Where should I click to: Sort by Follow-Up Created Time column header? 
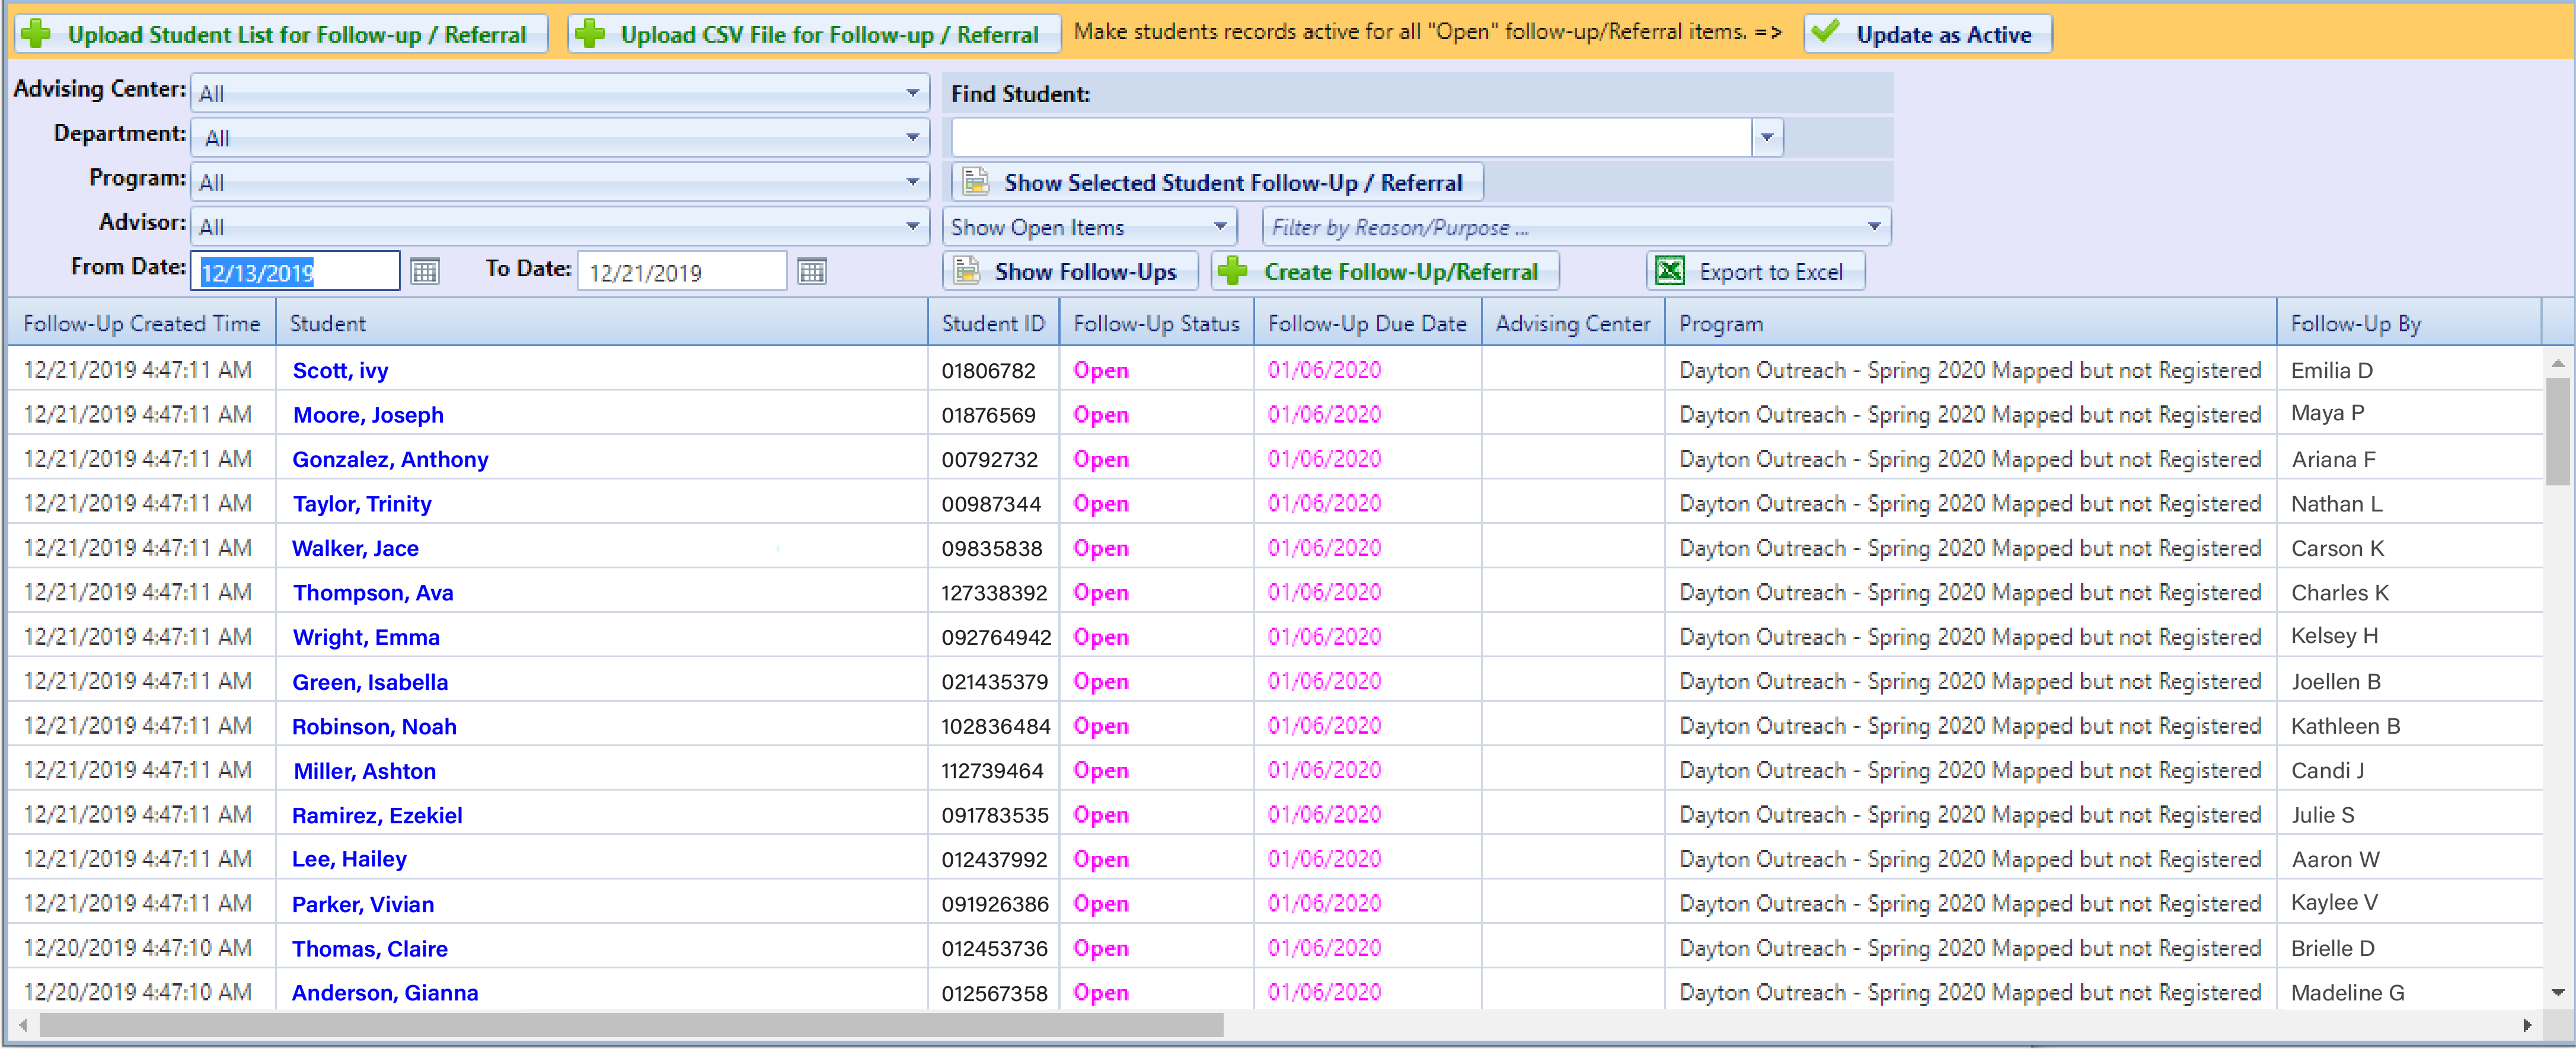[142, 323]
